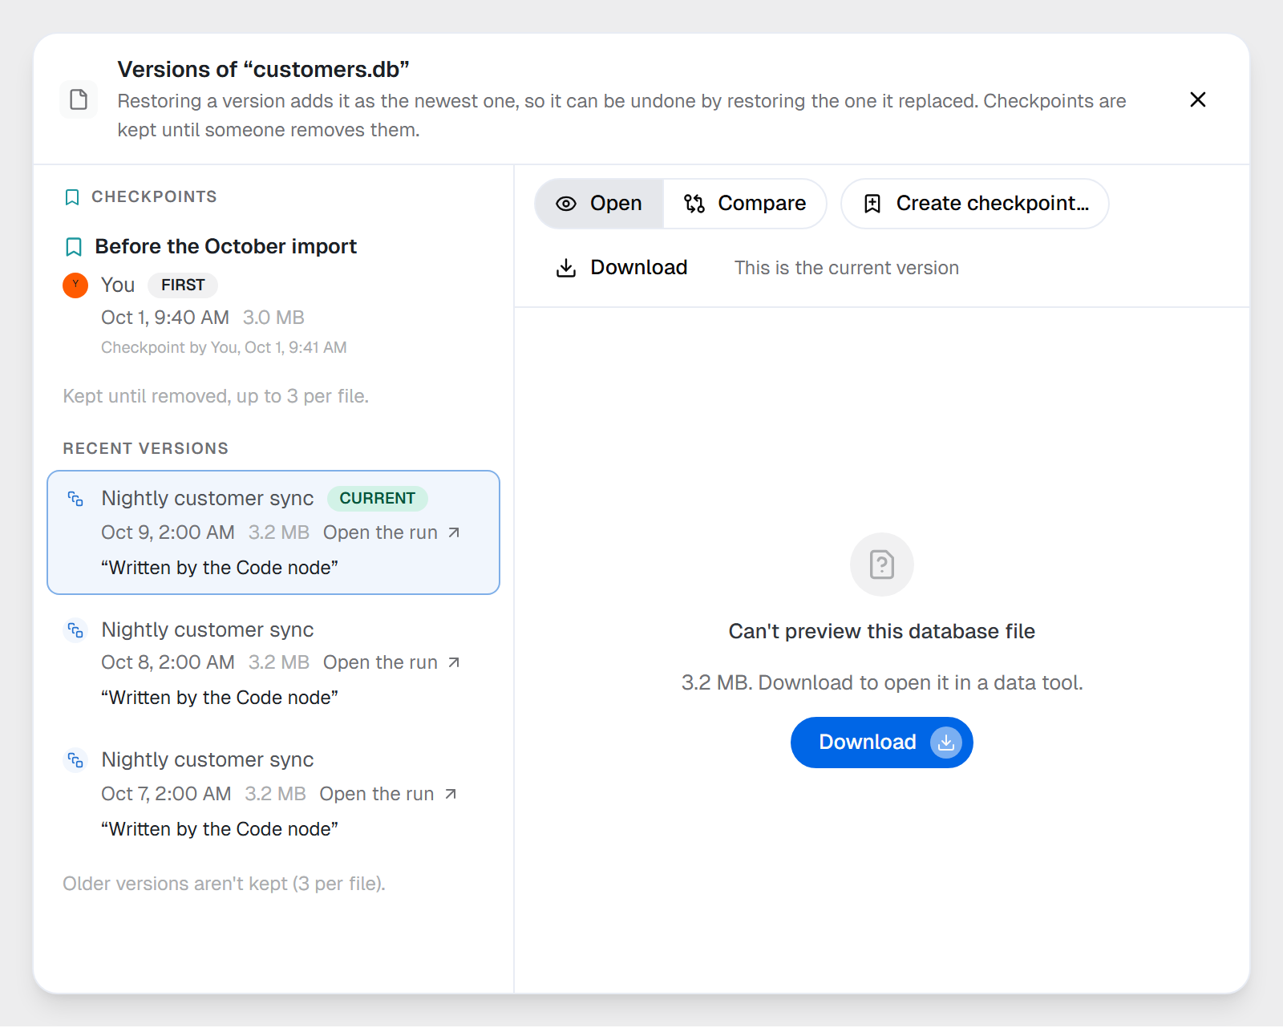The height and width of the screenshot is (1028, 1283).
Task: Click "Written by the Code node" under Oct 8
Action: 220,698
